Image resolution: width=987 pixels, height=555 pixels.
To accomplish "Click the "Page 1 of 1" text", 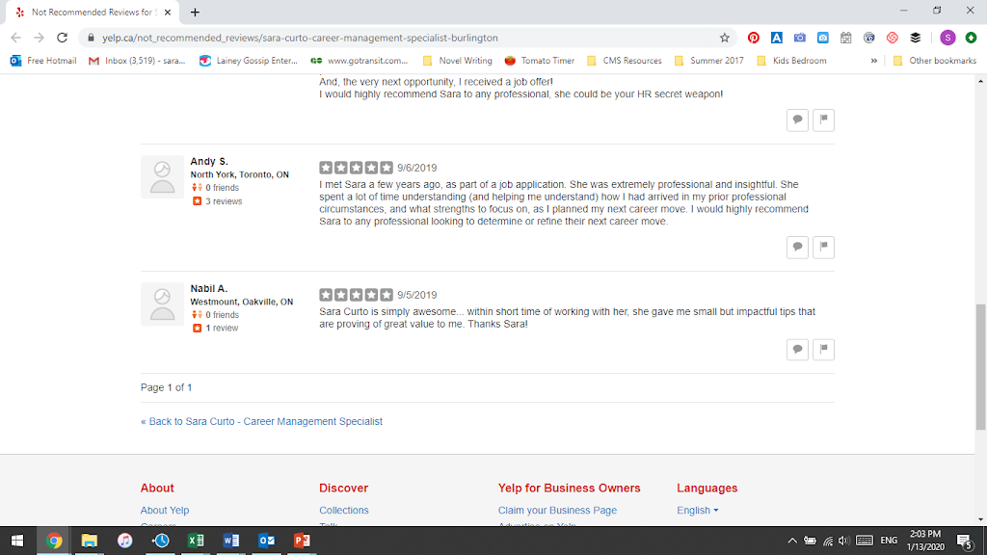I will 166,387.
